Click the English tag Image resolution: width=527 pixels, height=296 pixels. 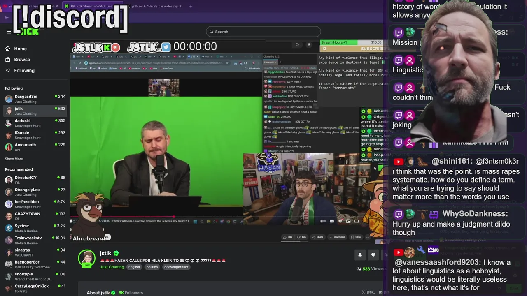tap(134, 267)
